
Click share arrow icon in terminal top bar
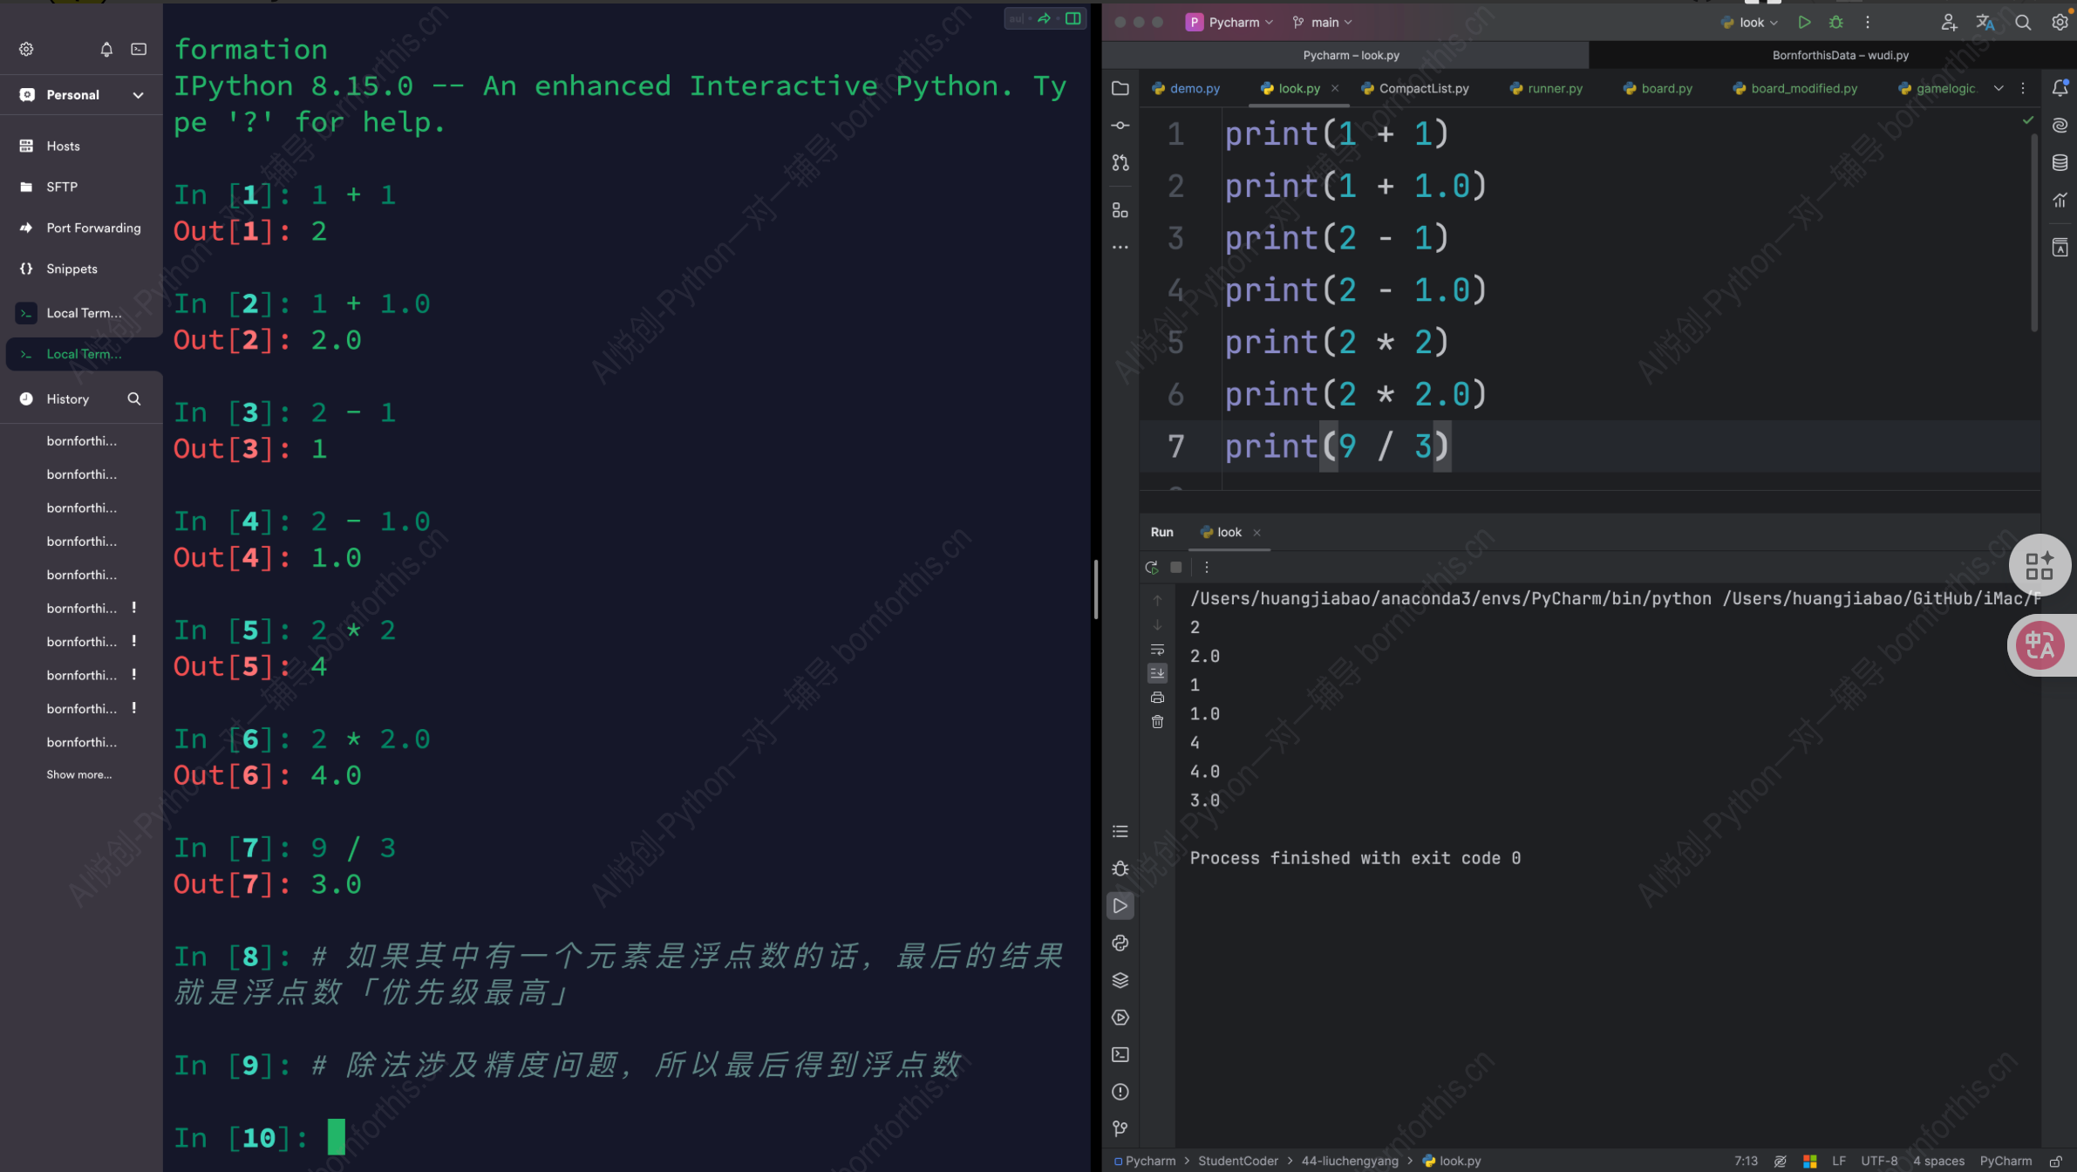(x=1044, y=17)
